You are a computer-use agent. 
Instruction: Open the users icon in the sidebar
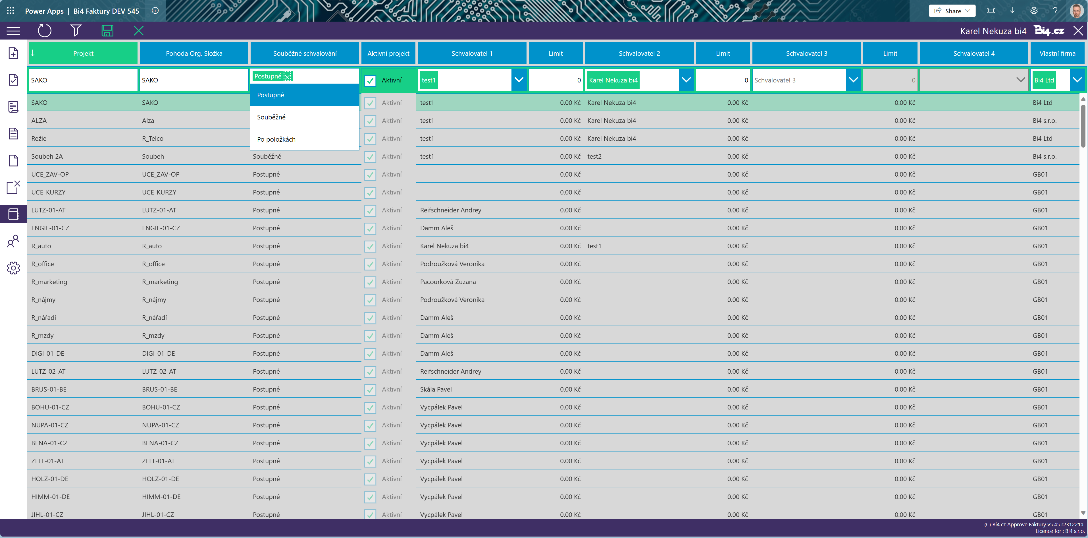[13, 241]
